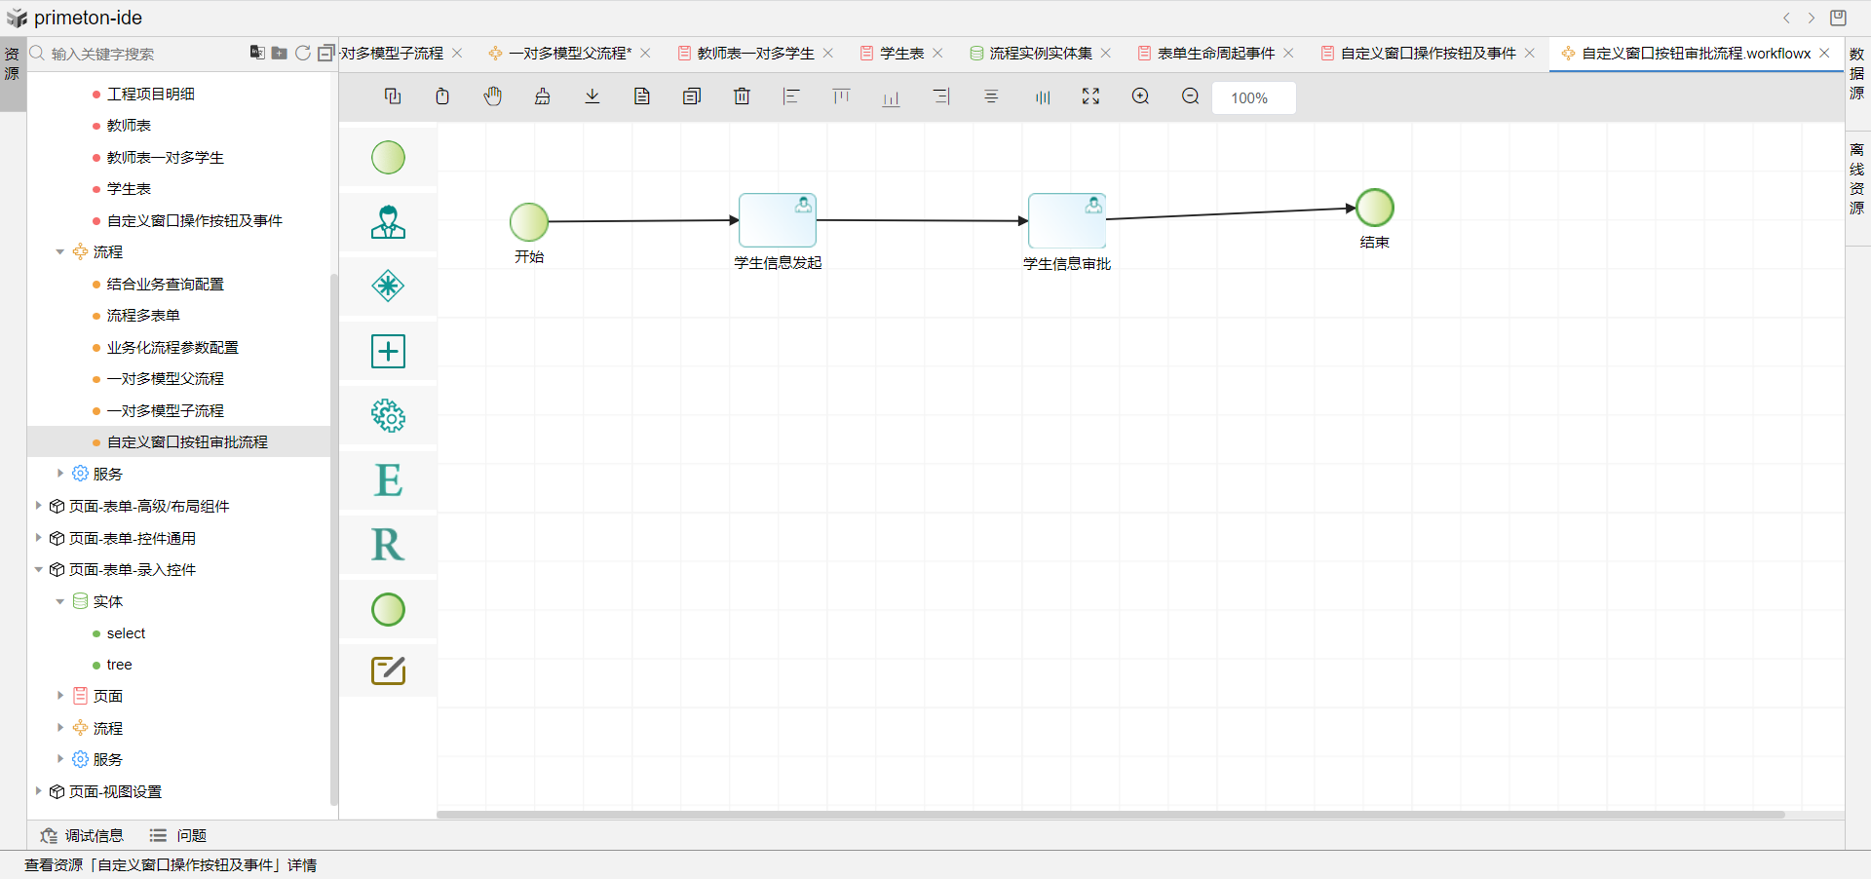Click the new folder icon
The image size is (1871, 879).
tap(279, 53)
